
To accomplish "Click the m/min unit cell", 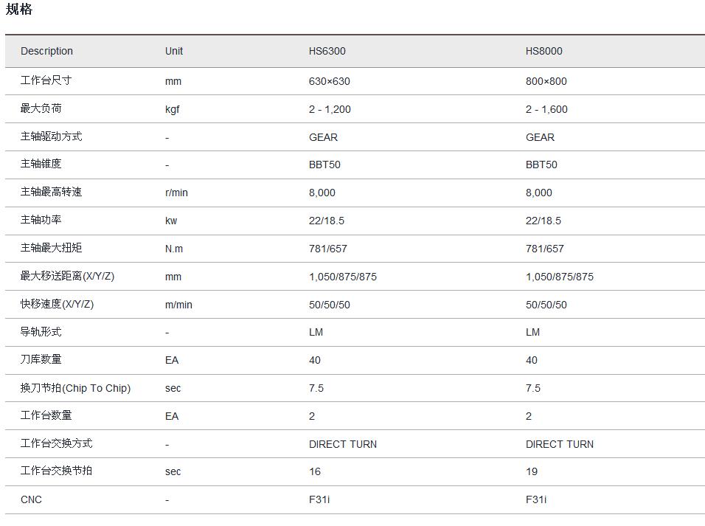I will point(178,305).
